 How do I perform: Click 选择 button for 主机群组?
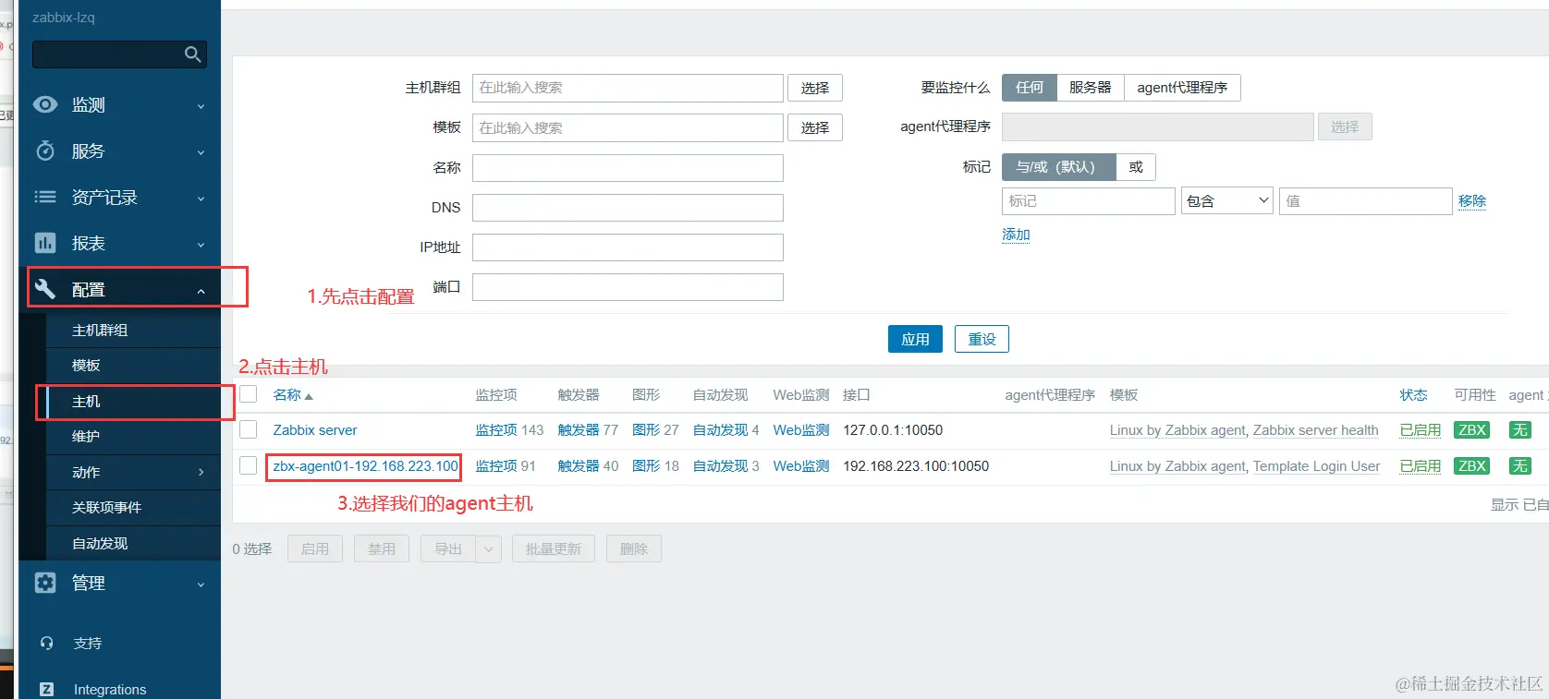(x=815, y=88)
